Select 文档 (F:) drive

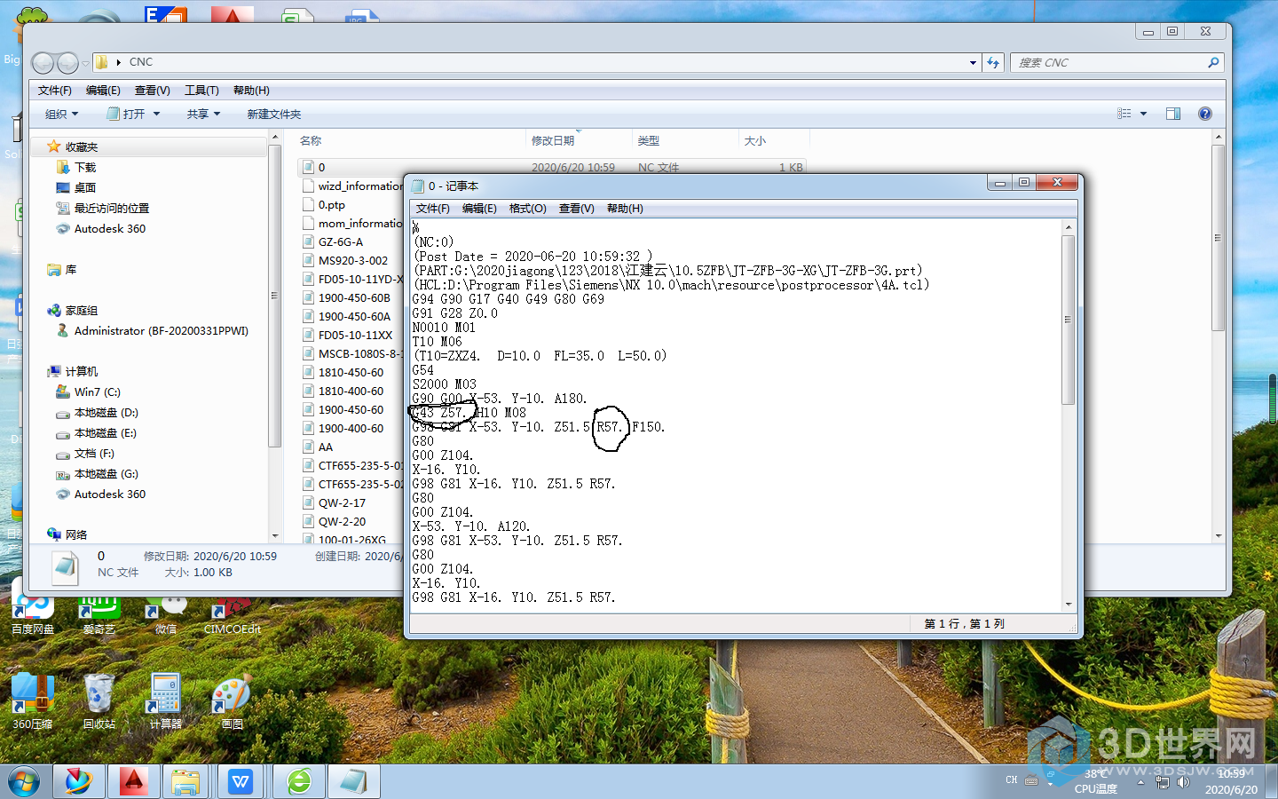[x=93, y=453]
